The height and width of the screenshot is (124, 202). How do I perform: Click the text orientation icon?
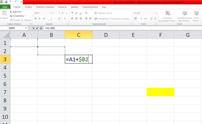[x=87, y=13]
